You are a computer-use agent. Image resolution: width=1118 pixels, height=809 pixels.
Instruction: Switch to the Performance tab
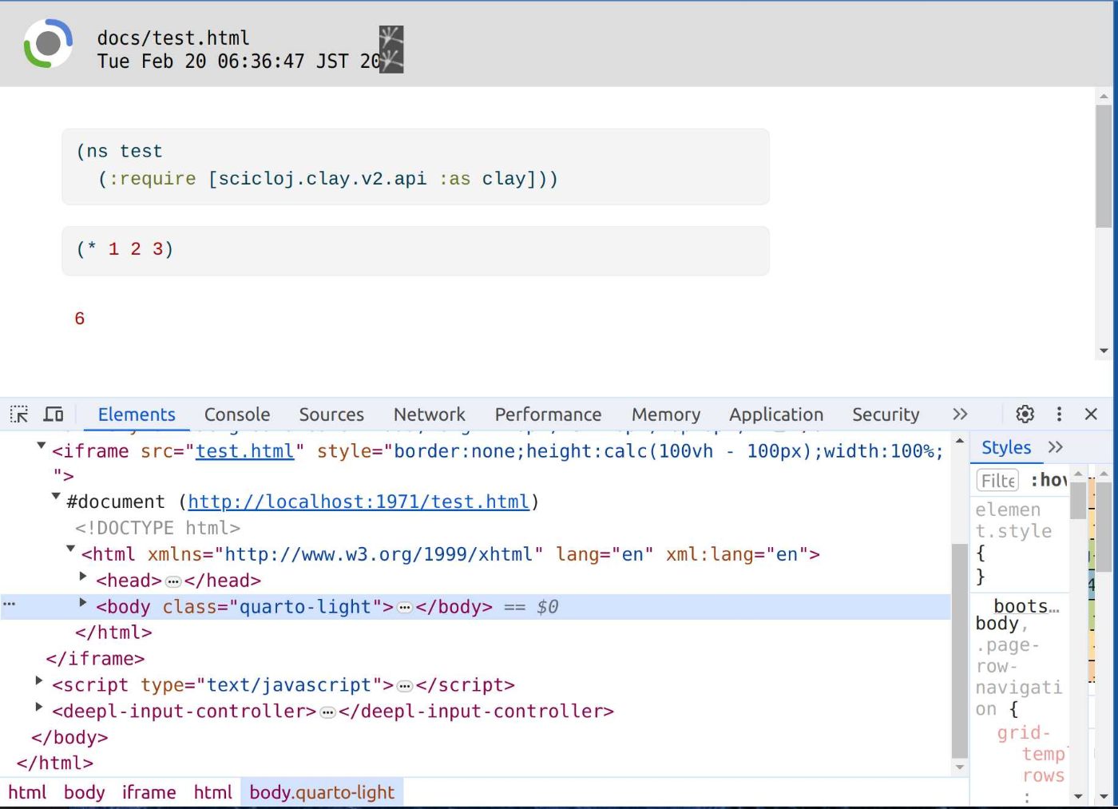tap(548, 414)
